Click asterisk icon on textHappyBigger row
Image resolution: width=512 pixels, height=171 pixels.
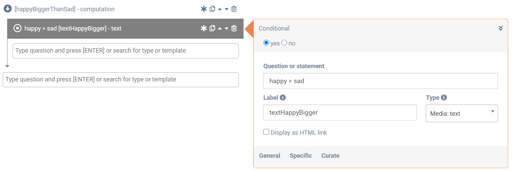click(204, 28)
